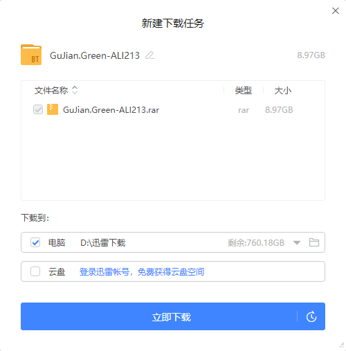Screen dimensions: 346x351
Task: Select the GuJian.Green-ALI213.rar file row
Action: click(x=173, y=109)
